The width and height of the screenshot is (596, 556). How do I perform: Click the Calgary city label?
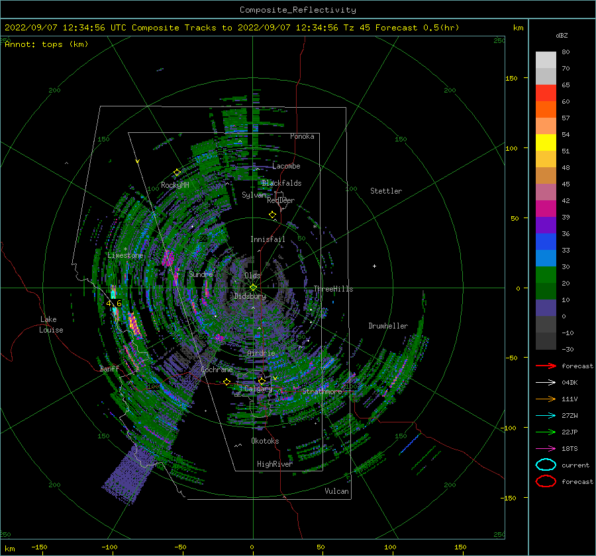pos(258,389)
